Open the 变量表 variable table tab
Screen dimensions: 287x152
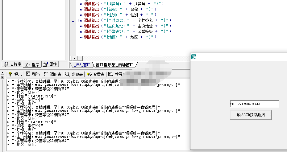tap(96, 74)
